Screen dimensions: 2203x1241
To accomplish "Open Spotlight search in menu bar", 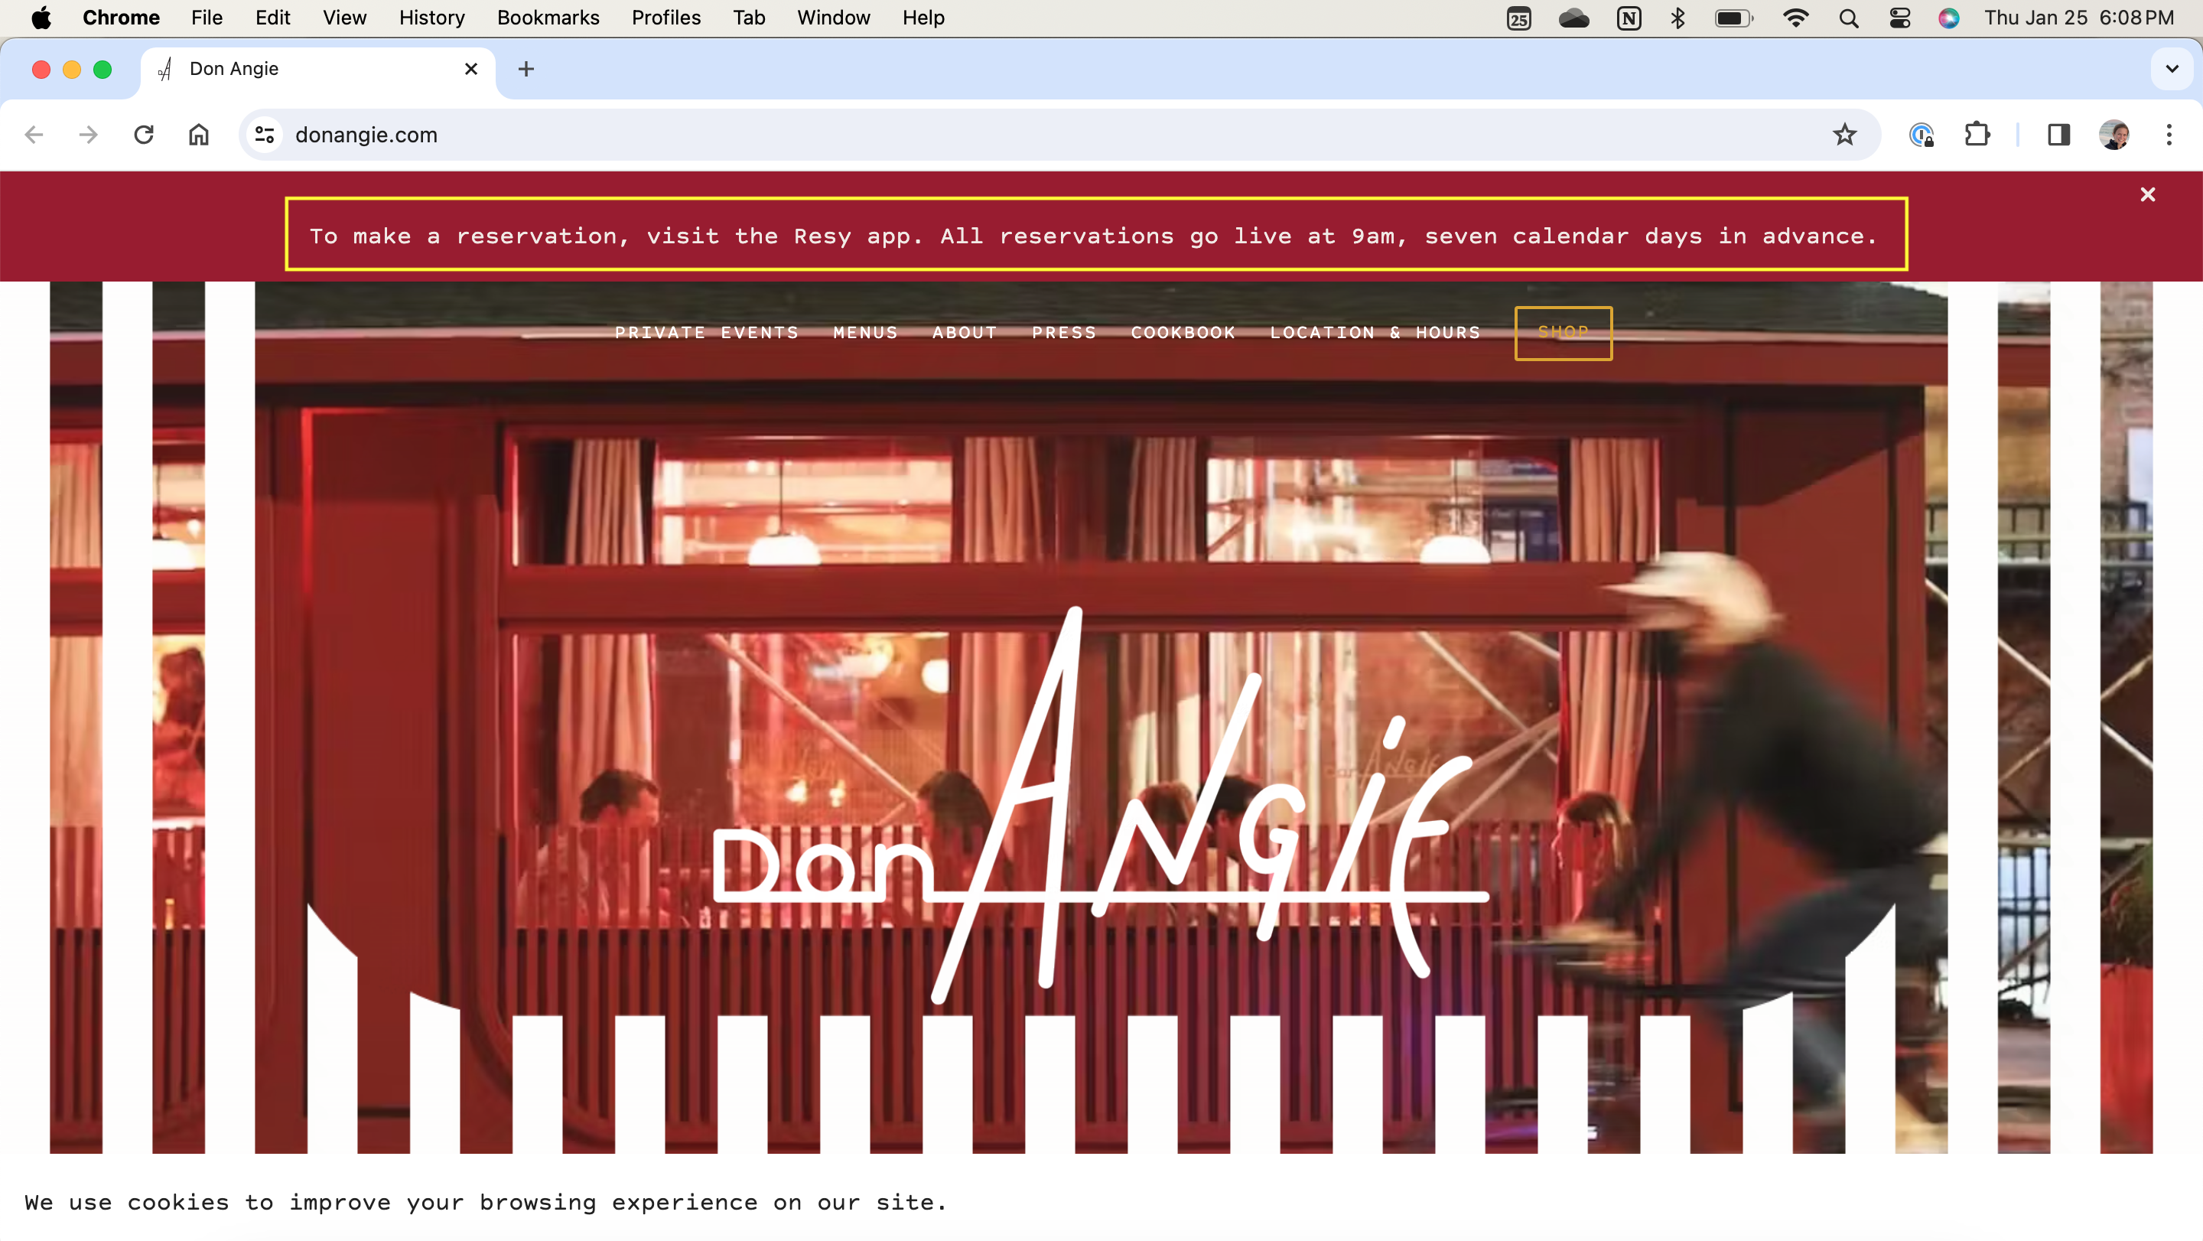I will point(1848,18).
